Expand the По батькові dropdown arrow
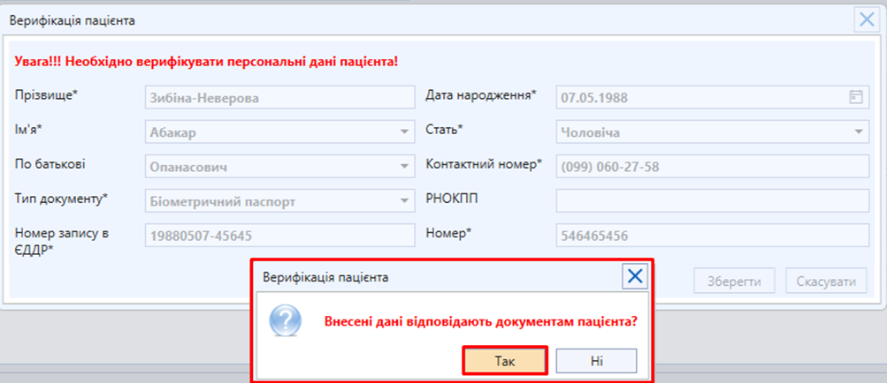Screen dimensions: 887x383 point(403,166)
